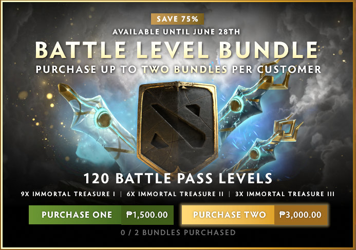Click the Battle Level Bundle title
Image resolution: width=356 pixels, height=250 pixels.
(x=177, y=50)
